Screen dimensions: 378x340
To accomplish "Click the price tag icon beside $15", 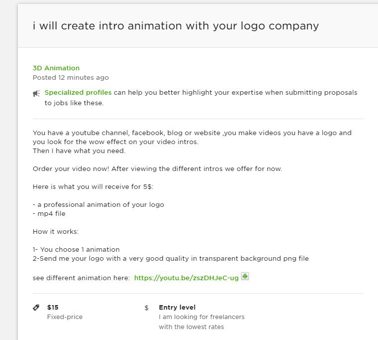I will 36,308.
